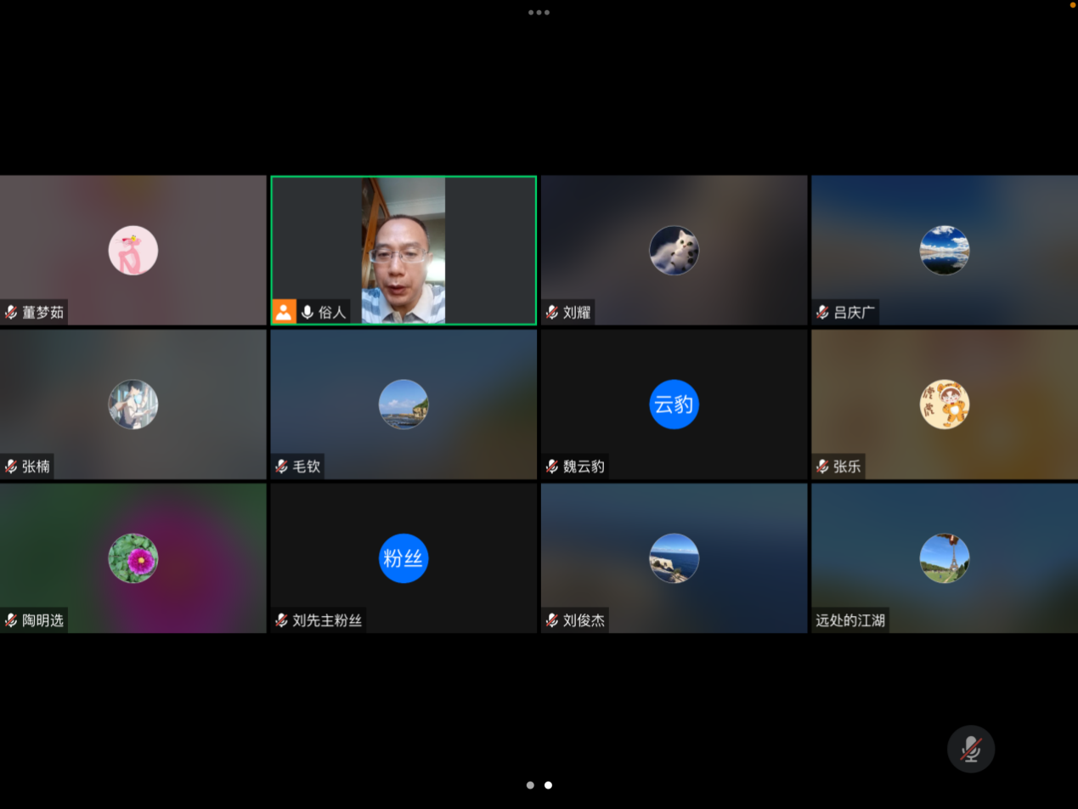The image size is (1078, 809).
Task: Click the blue 云豹 avatar circle
Action: [674, 404]
